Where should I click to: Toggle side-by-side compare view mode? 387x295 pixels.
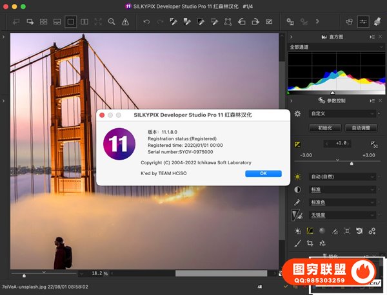[x=84, y=21]
